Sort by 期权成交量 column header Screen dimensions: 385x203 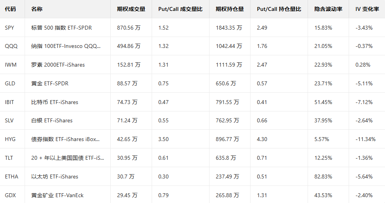131,9
